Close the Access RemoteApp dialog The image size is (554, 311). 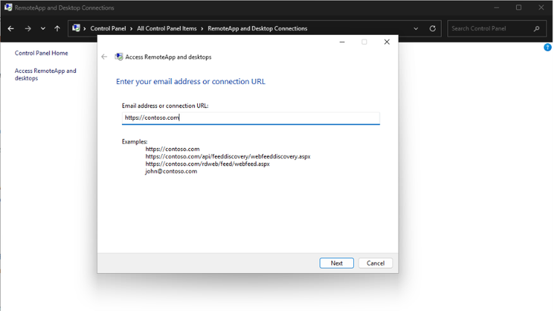pos(387,42)
